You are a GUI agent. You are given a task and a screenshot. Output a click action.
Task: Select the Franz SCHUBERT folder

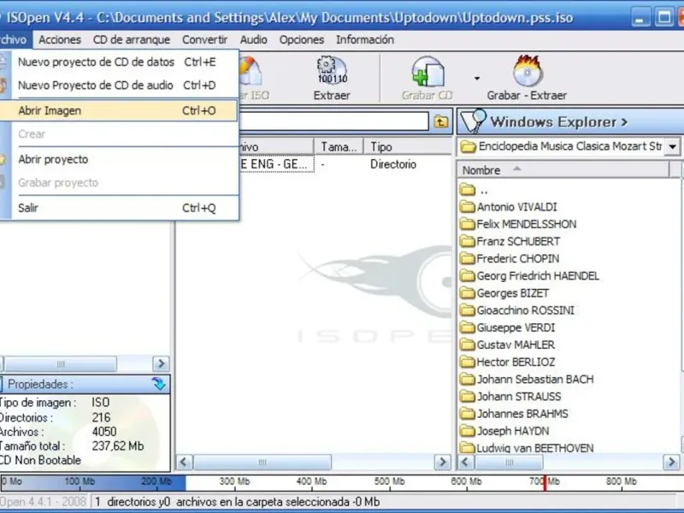coord(510,241)
